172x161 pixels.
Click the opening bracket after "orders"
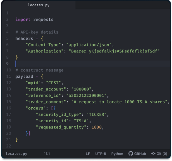point(52,108)
